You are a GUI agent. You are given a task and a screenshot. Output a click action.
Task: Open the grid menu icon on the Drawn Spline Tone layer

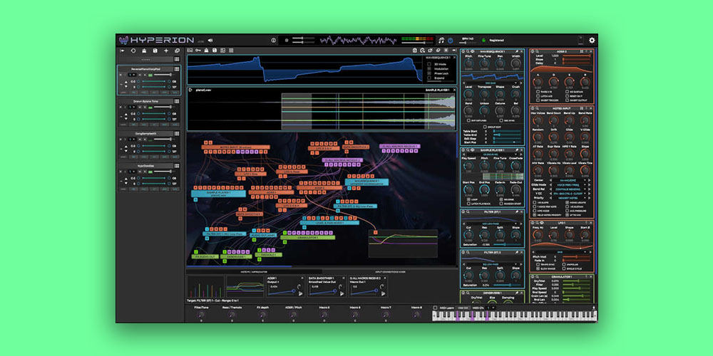click(x=177, y=102)
